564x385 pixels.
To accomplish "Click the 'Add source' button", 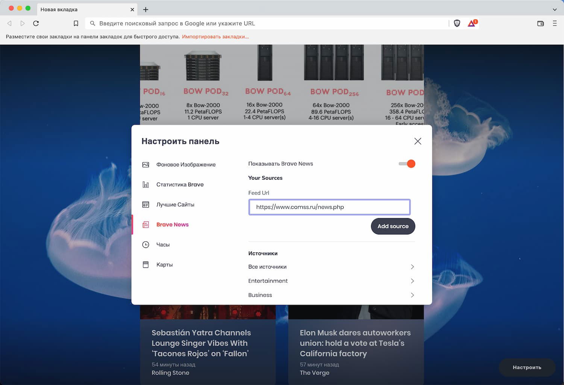I will coord(393,226).
